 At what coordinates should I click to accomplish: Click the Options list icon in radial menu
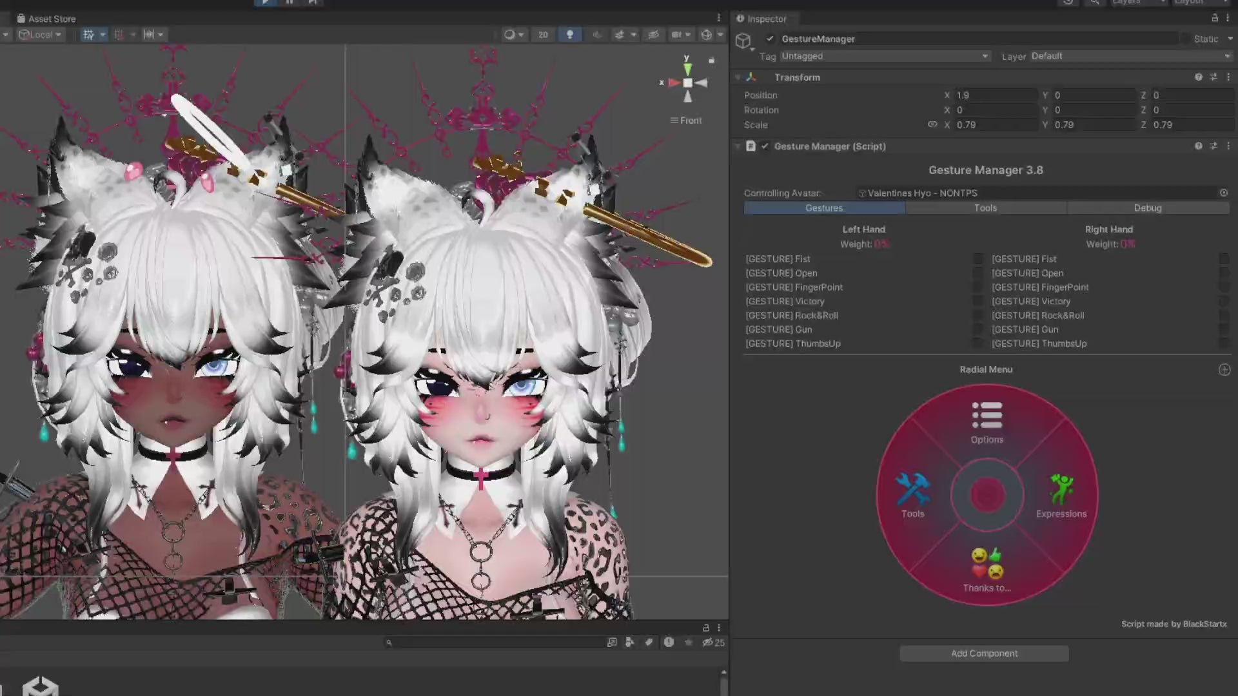pos(987,416)
